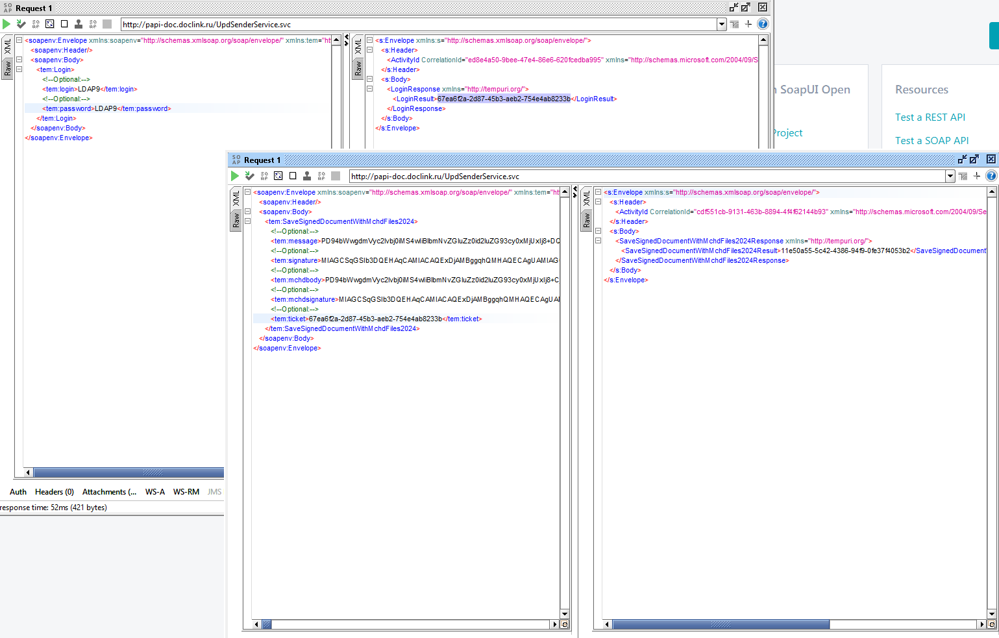Open Test a SOAP API link
Viewport: 999px width, 638px height.
932,141
